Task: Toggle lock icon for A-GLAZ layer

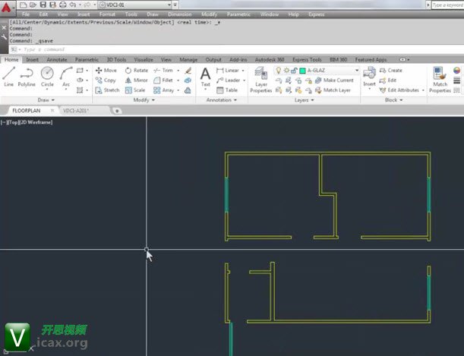Action: click(294, 71)
